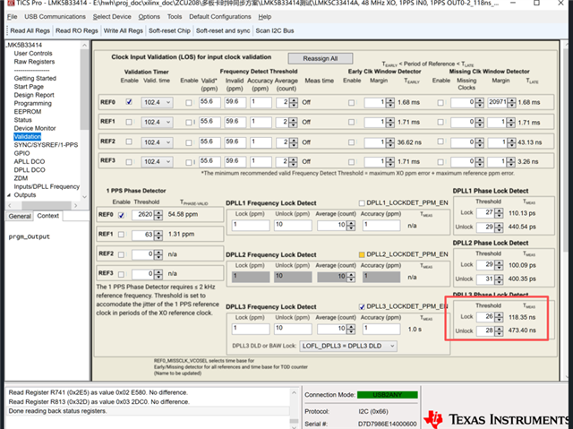The image size is (573, 429).
Task: Click DPLL2 Phase Lock threshold stepper
Action: click(499, 264)
